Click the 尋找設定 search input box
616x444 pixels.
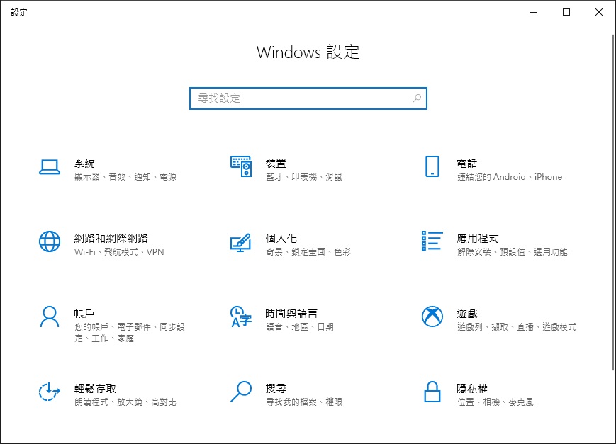pos(308,98)
